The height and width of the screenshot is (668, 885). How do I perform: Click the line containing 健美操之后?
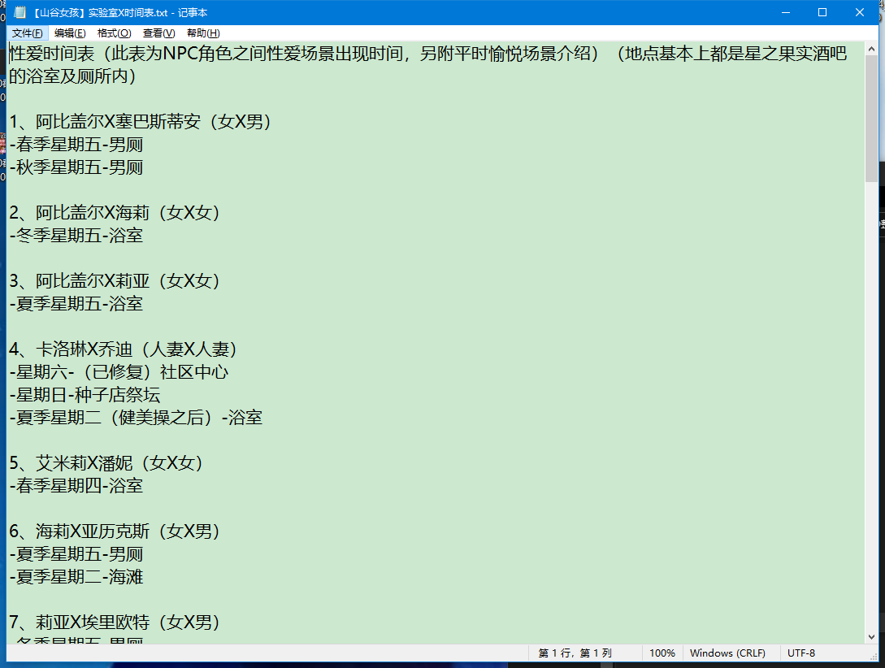coord(136,418)
